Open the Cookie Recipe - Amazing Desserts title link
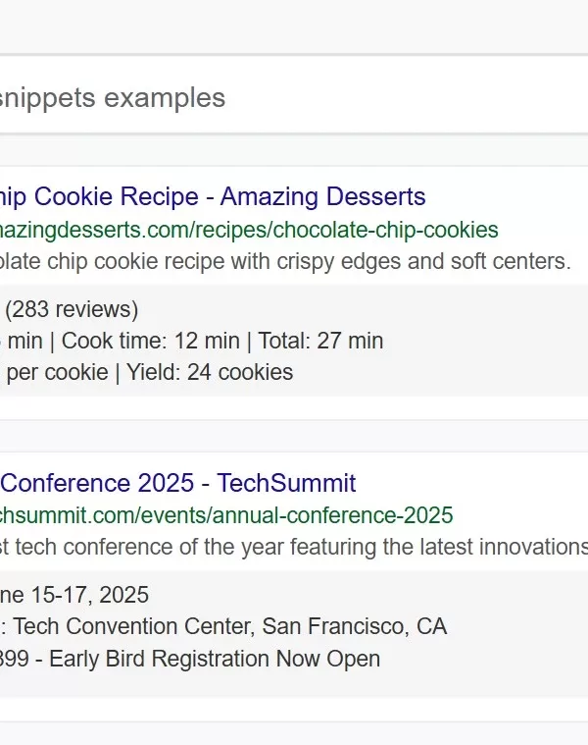 click(213, 196)
